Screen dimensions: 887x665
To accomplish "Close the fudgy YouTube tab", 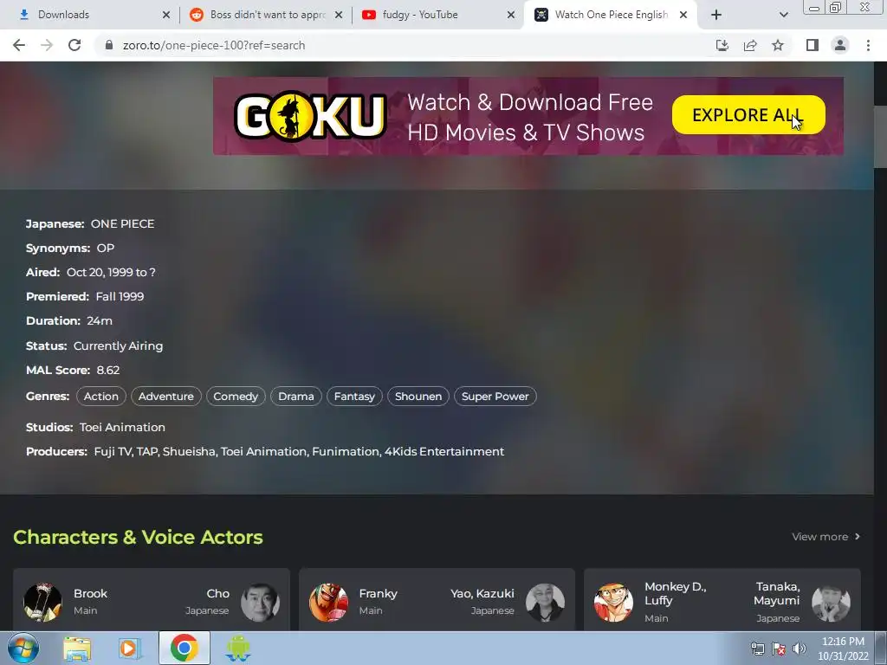I will point(511,15).
